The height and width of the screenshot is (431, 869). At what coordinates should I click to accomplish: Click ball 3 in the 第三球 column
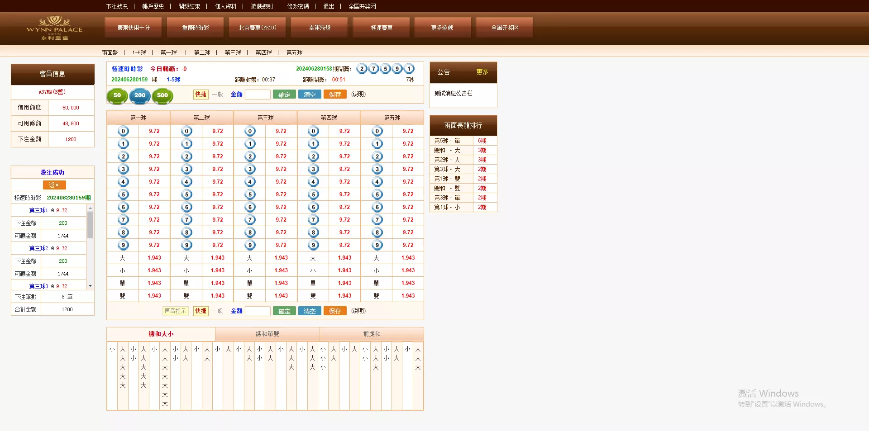(250, 169)
